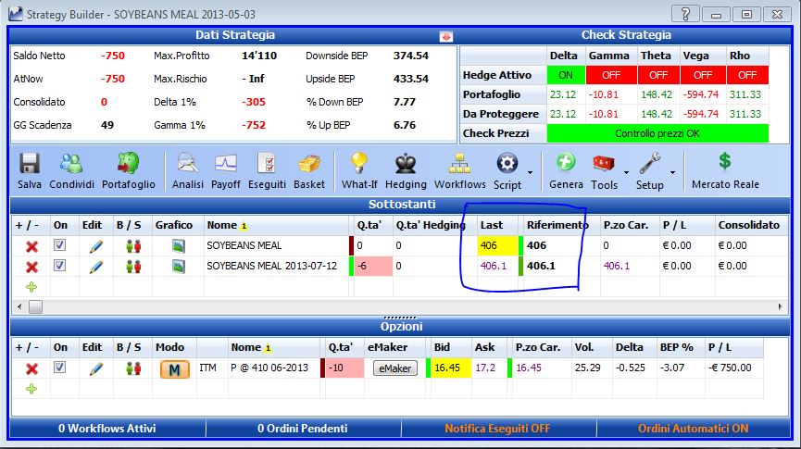Launch the Hedging chess king tool
Image resolution: width=801 pixels, height=449 pixels.
(406, 171)
